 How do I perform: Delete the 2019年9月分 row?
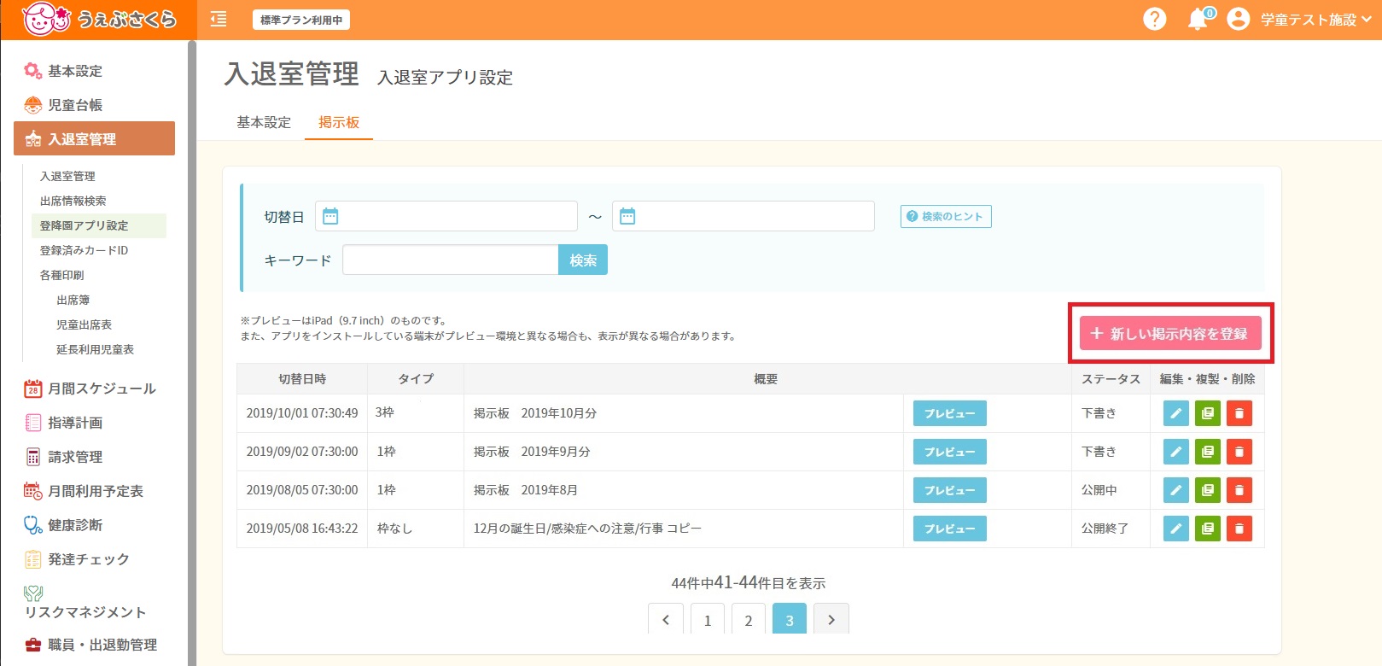[1239, 452]
